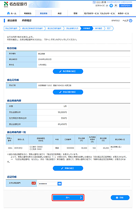Click the software keyboard icon beside password field
The height and width of the screenshot is (213, 136).
coord(60,184)
